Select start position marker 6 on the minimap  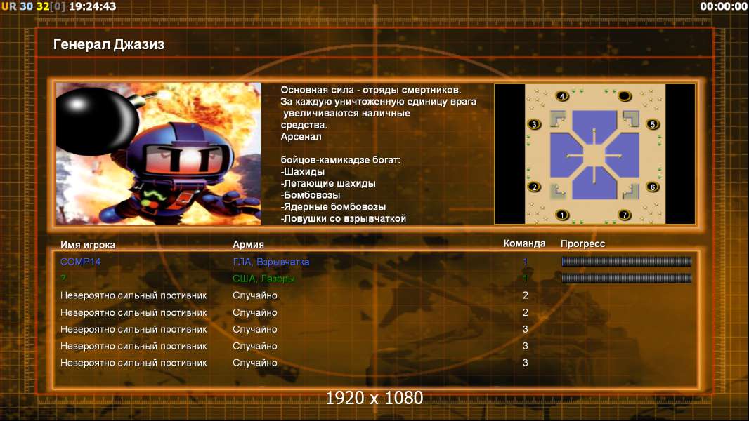click(653, 187)
